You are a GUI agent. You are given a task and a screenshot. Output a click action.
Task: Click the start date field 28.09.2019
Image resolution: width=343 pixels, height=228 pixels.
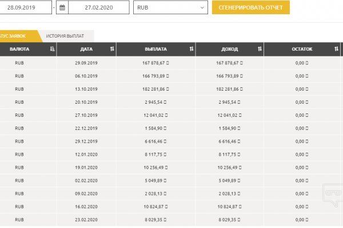26,7
